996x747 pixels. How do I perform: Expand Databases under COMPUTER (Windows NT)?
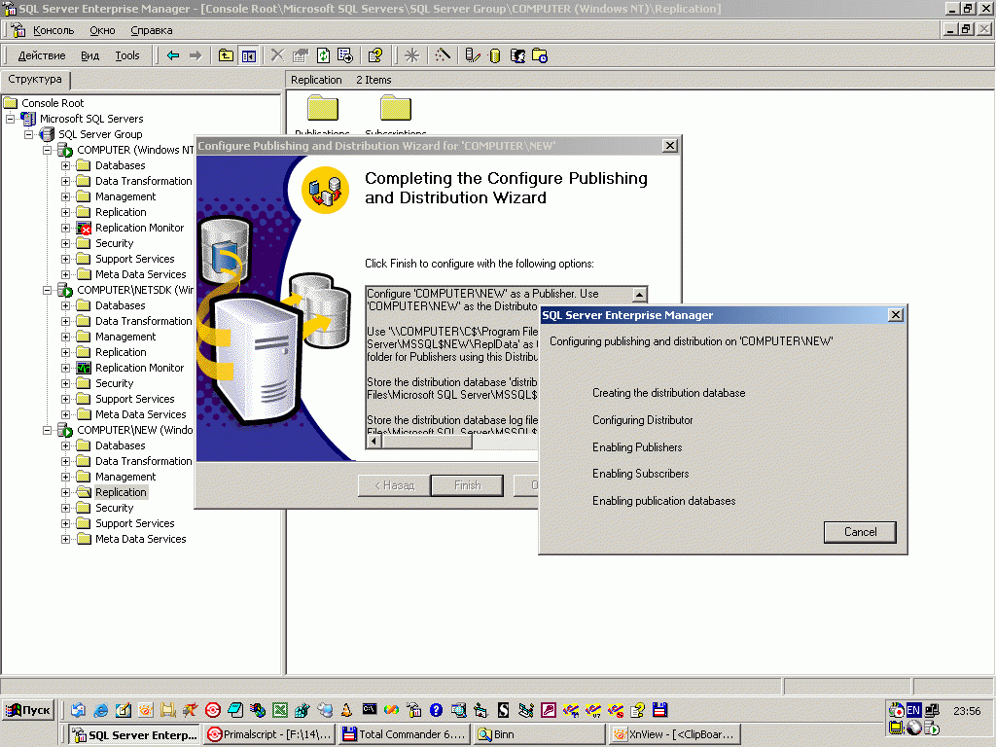click(65, 165)
